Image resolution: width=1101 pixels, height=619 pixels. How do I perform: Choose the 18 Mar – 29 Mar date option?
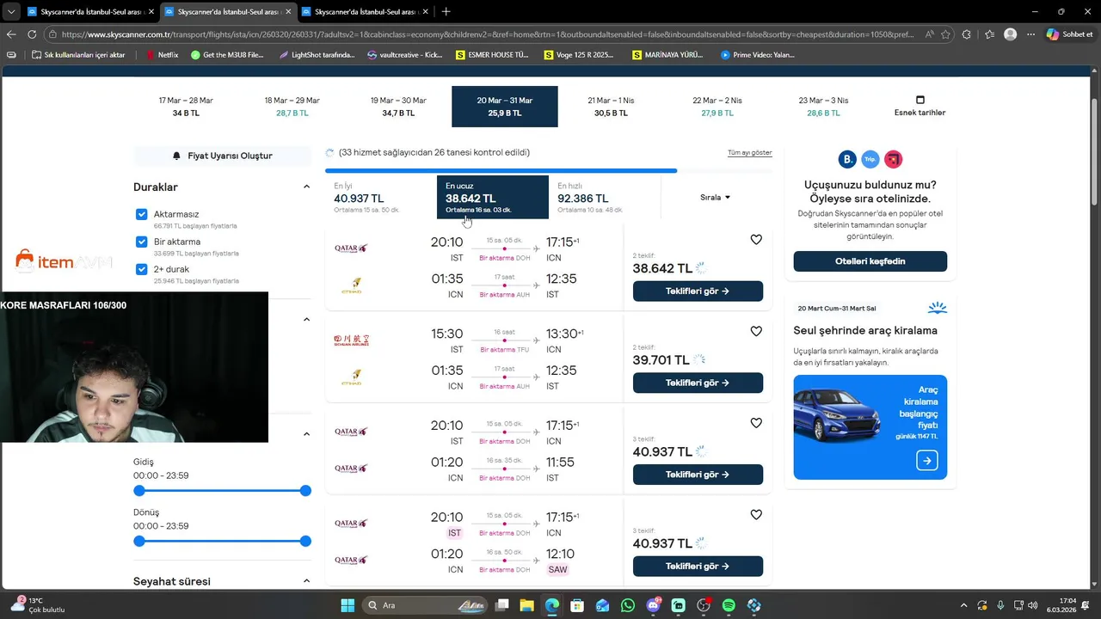[x=292, y=107]
